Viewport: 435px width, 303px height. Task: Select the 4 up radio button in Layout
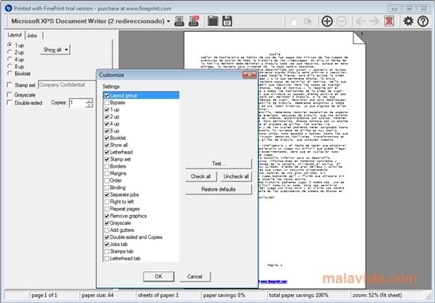10,59
